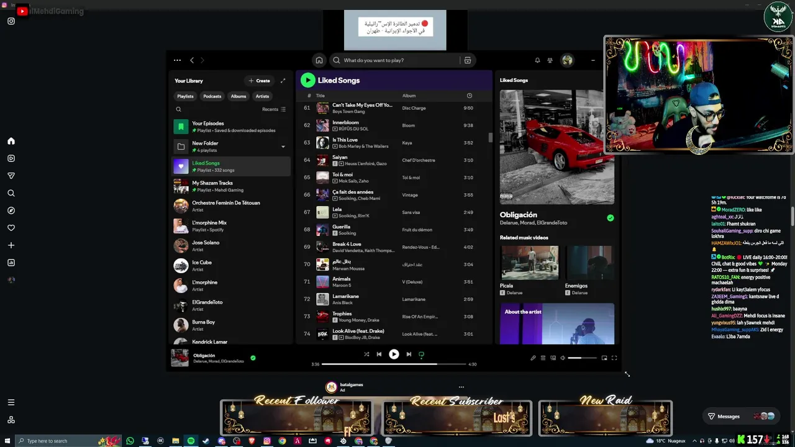Toggle liked checkmark in Now Playing bar
Screen dimensions: 795x447
(x=253, y=358)
